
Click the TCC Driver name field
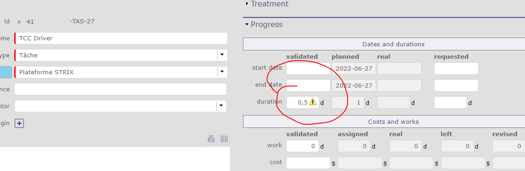121,39
